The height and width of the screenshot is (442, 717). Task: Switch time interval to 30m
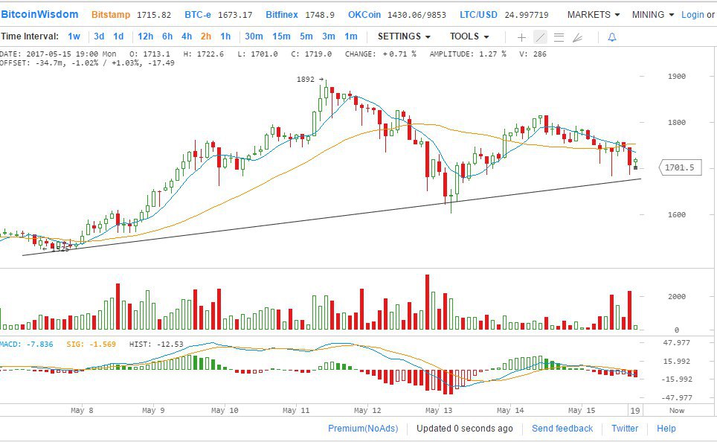click(254, 36)
